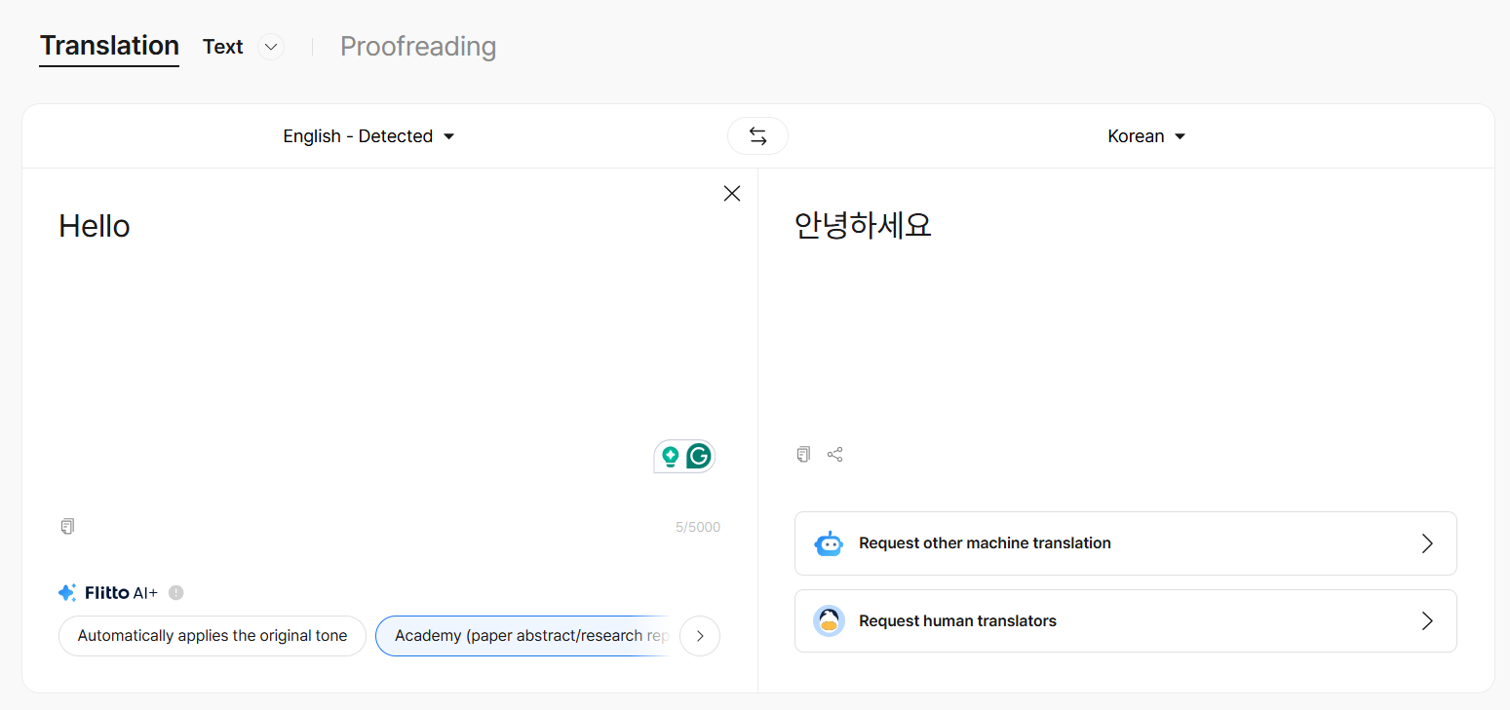Image resolution: width=1510 pixels, height=710 pixels.
Task: Open the English - Detected language dropdown
Action: click(368, 136)
